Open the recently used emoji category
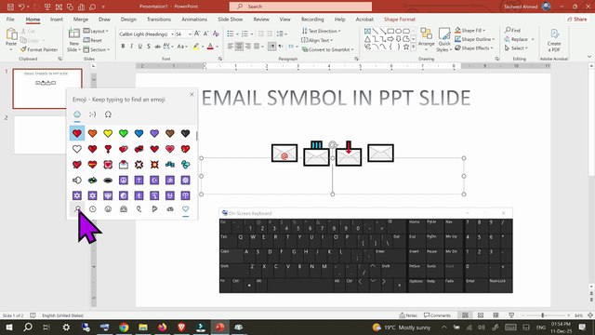The height and width of the screenshot is (335, 595). pyautogui.click(x=93, y=208)
